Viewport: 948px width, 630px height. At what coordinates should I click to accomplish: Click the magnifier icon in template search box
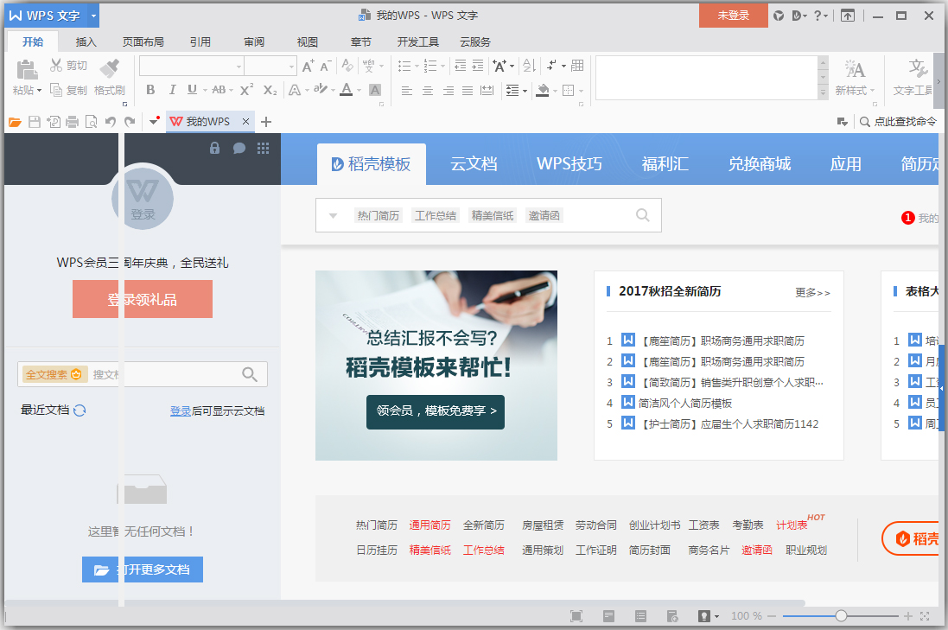[642, 215]
